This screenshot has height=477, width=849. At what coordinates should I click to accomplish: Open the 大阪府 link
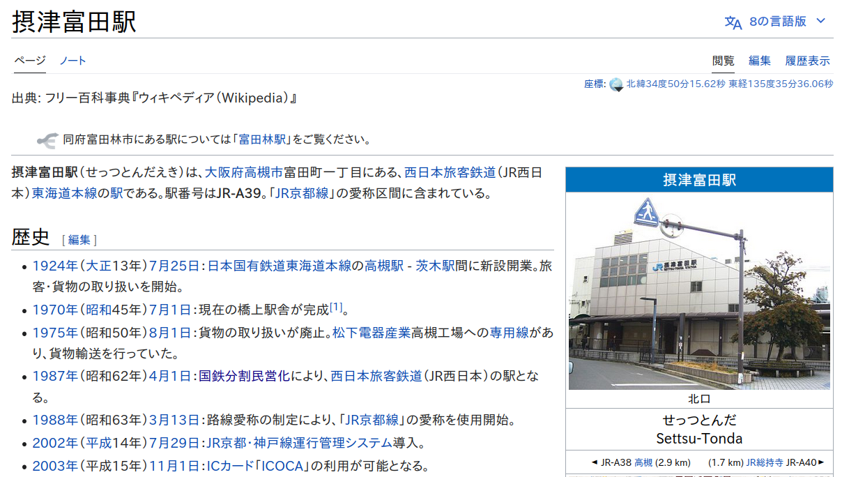(224, 172)
